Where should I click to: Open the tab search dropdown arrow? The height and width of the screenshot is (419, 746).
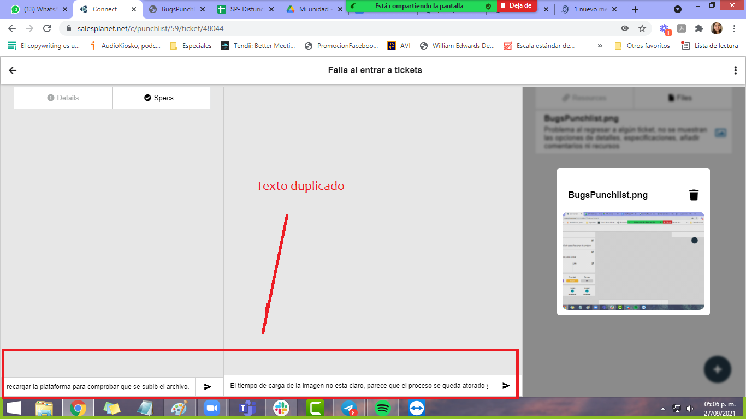click(x=678, y=9)
